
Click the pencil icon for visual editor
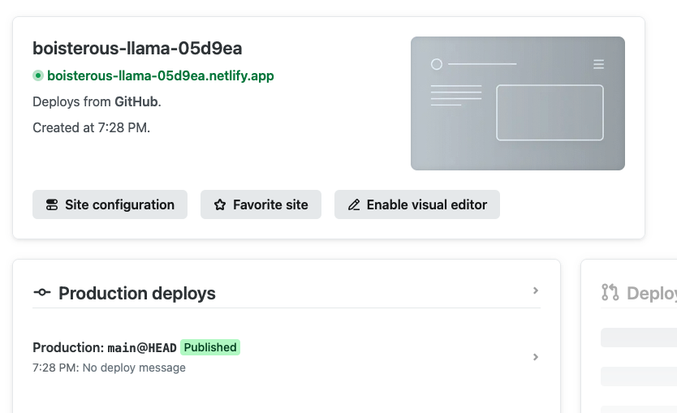[x=354, y=205]
